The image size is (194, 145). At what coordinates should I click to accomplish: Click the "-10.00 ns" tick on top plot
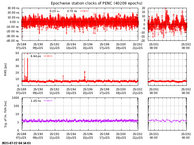tap(13, 27)
